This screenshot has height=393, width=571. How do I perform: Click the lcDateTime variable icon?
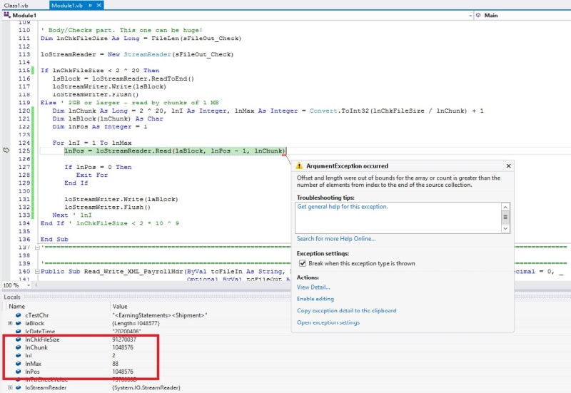19,332
